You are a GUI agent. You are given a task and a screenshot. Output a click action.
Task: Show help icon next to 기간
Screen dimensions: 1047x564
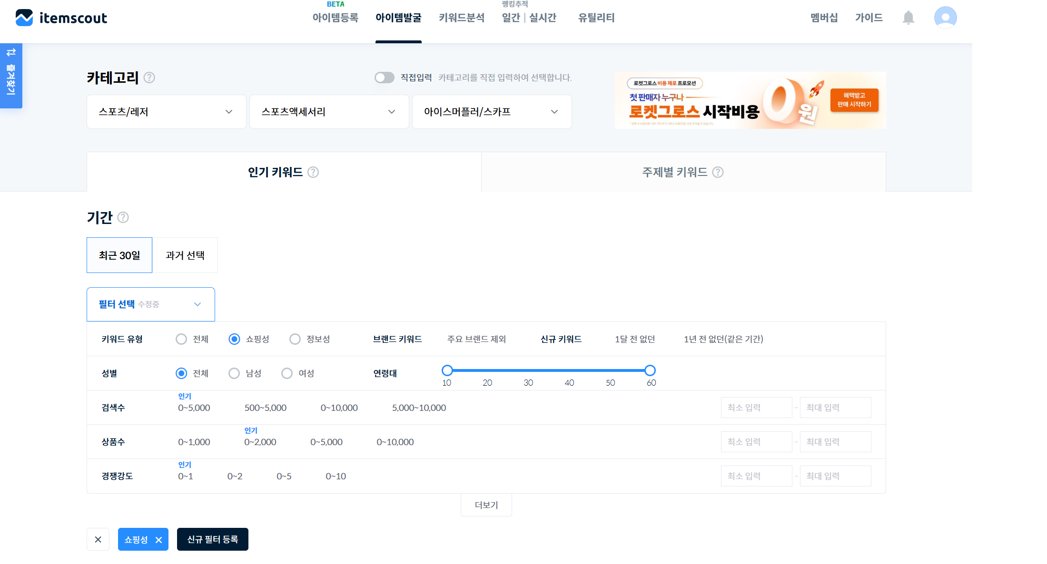click(x=123, y=217)
